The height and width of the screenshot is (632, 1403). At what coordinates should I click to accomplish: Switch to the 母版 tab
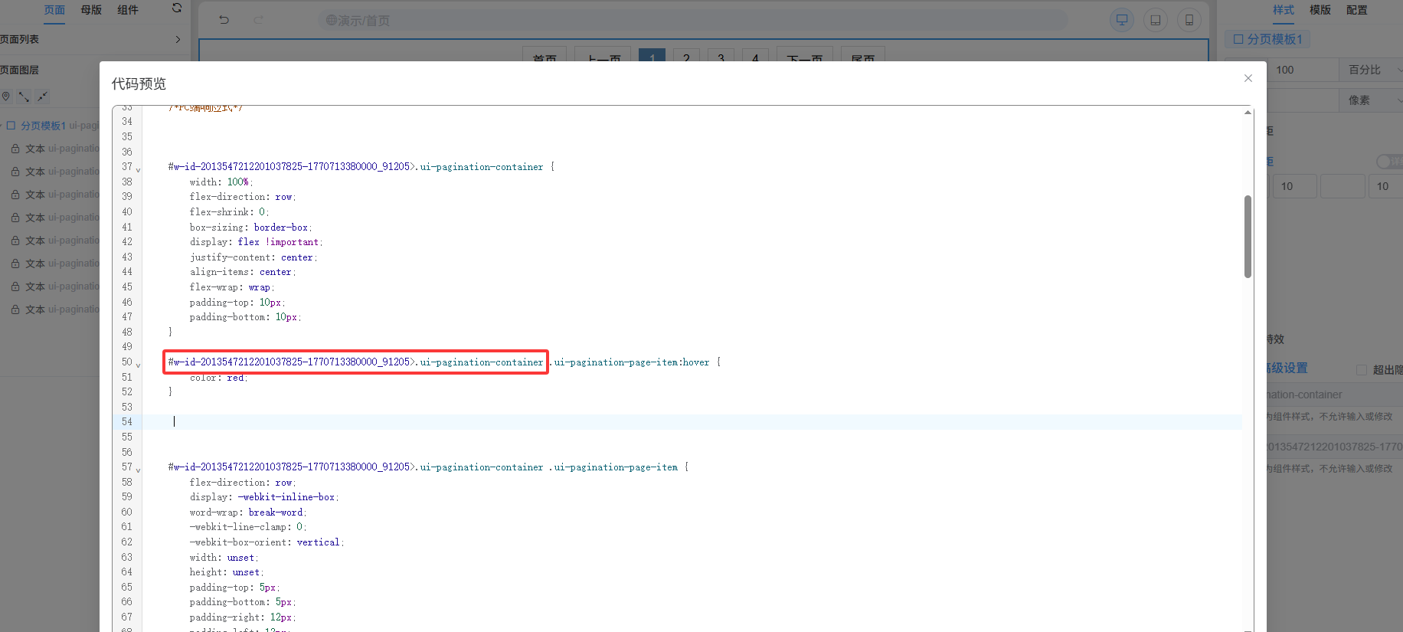tap(91, 10)
